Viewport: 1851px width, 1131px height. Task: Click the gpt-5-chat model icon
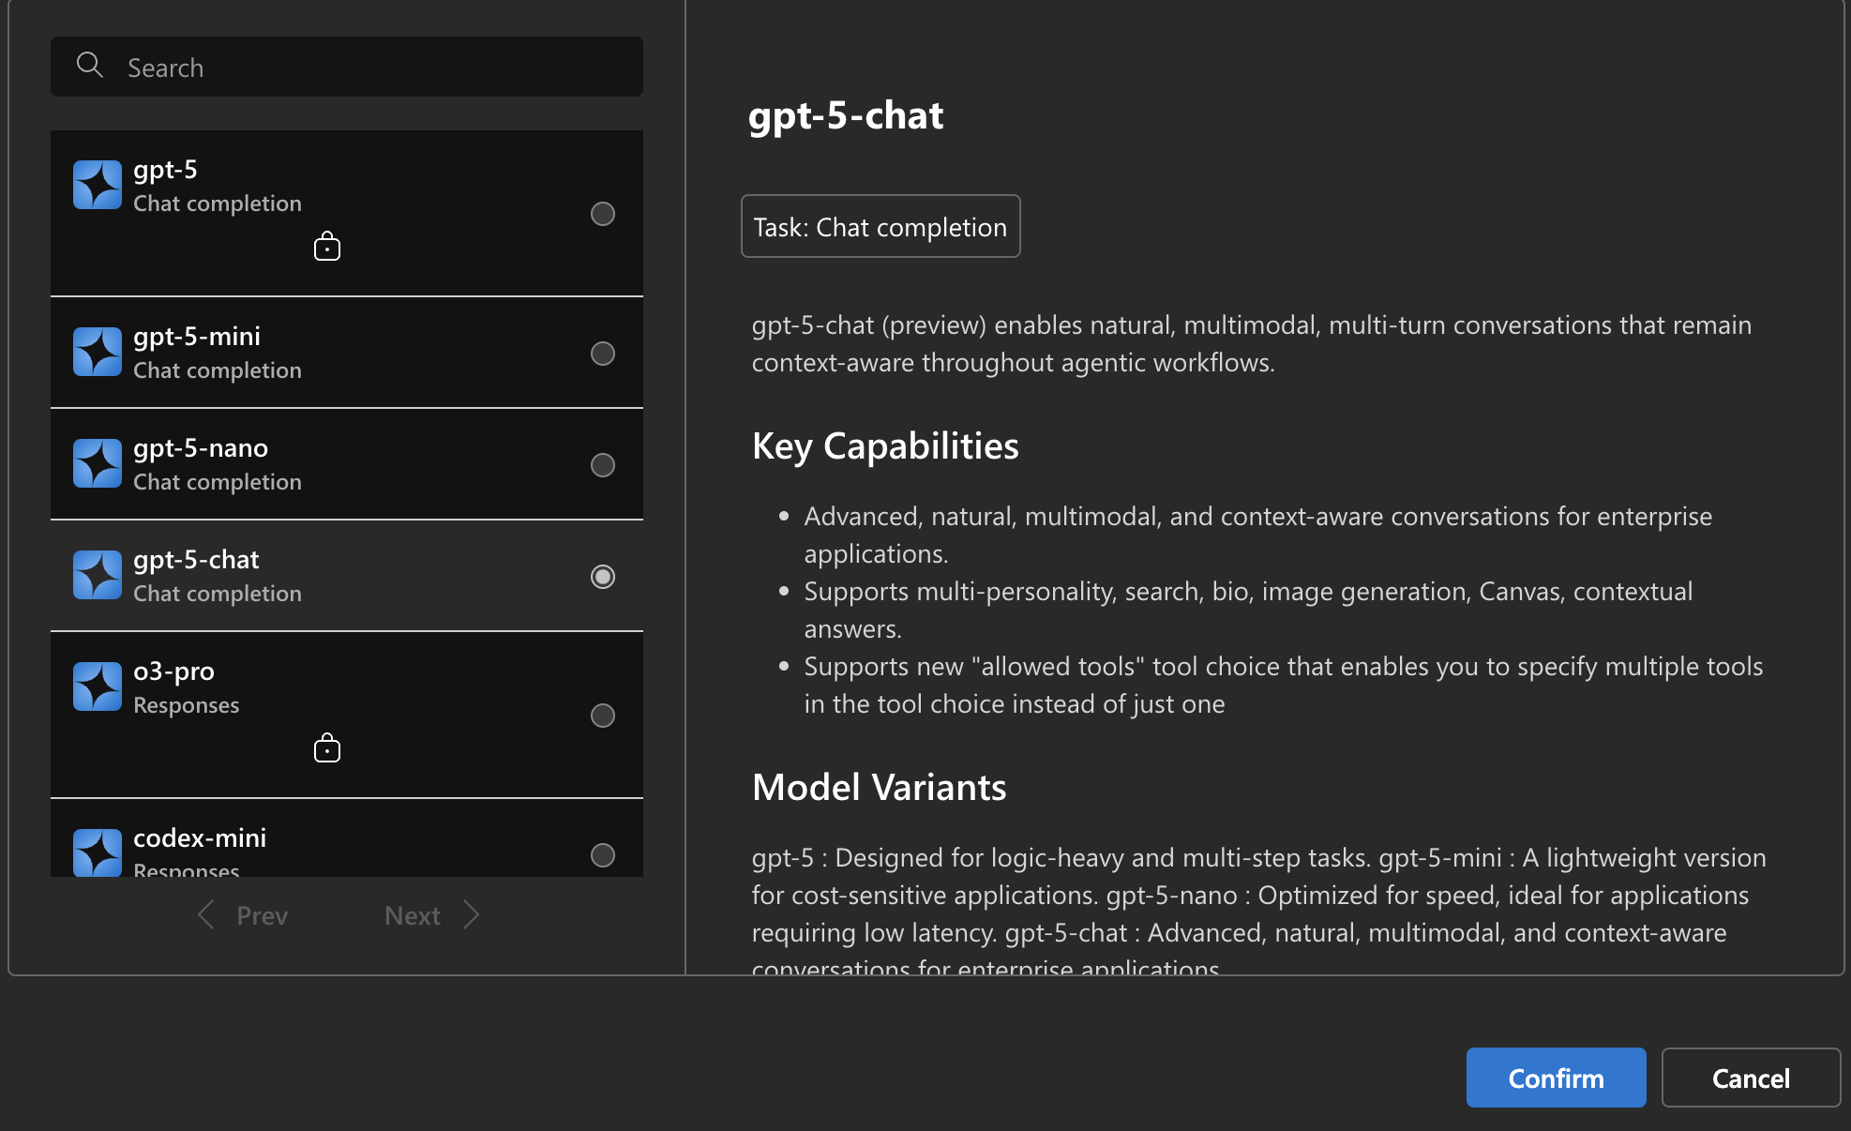[97, 574]
